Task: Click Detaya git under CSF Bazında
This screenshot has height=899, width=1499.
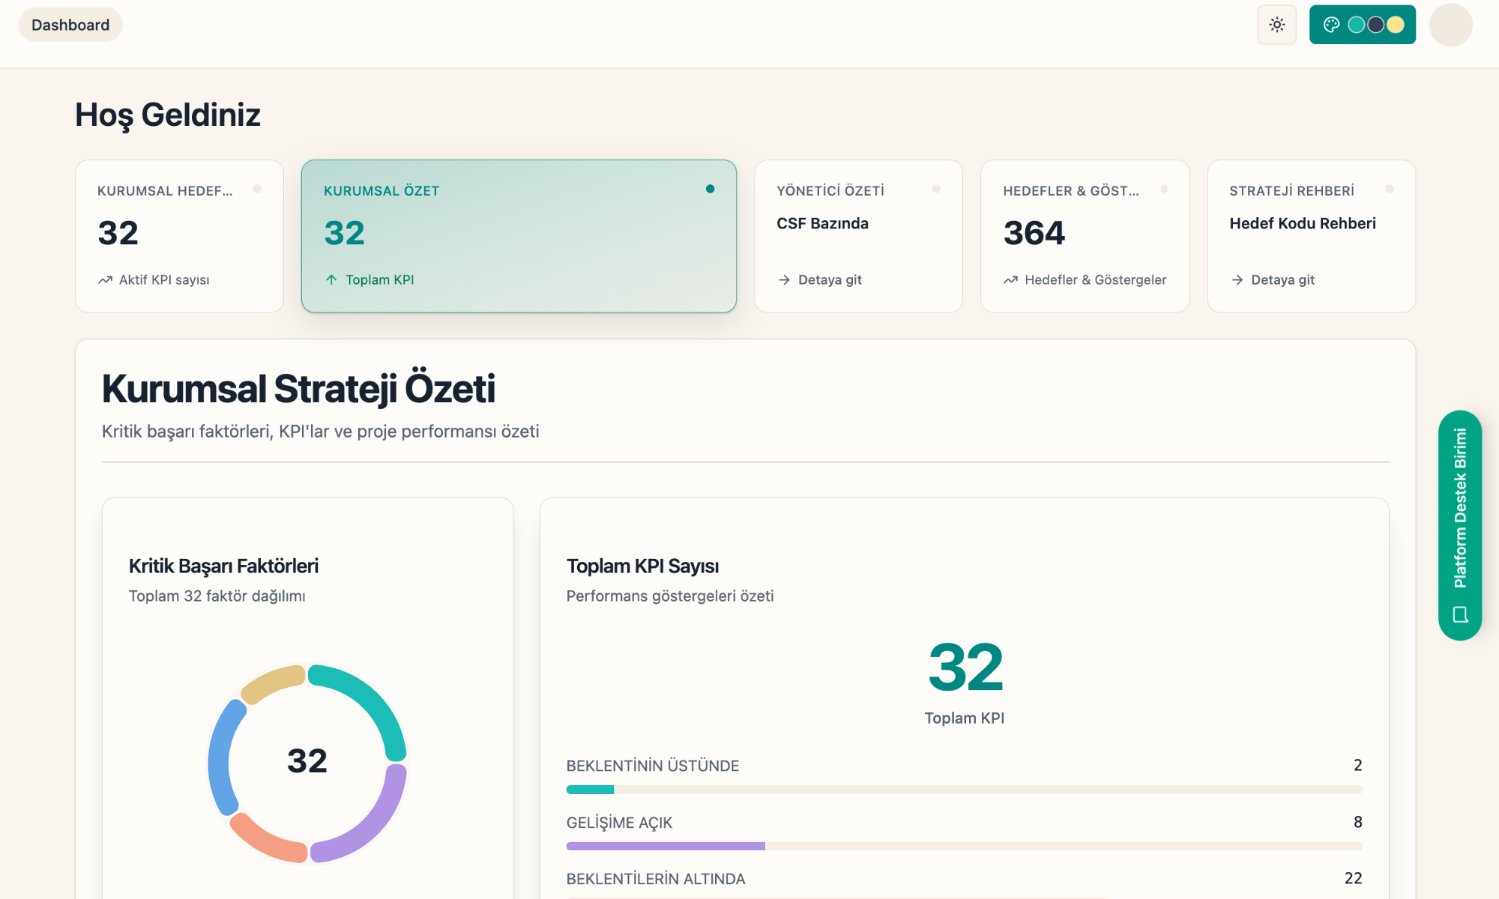Action: tap(830, 280)
